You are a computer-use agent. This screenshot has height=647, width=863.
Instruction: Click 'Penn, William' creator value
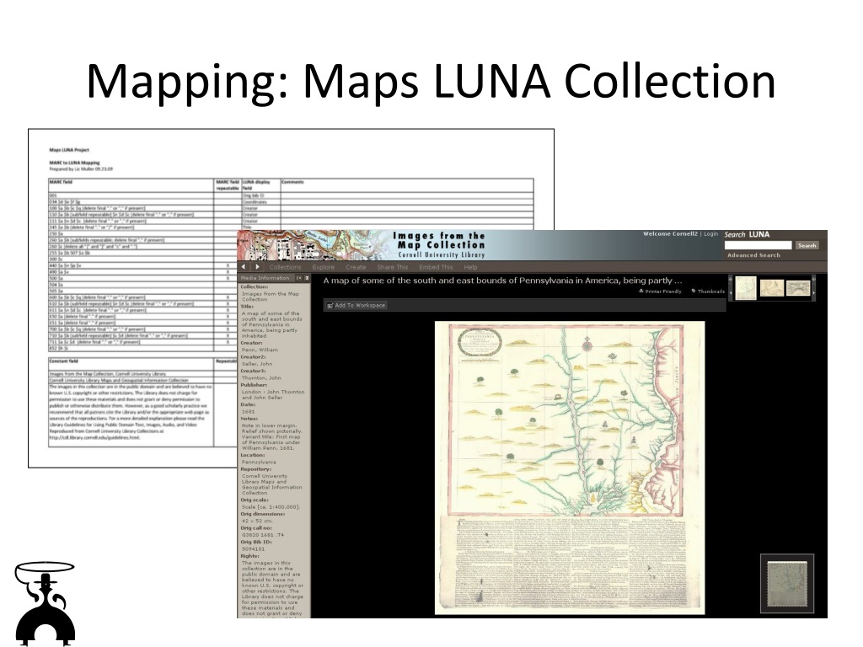(260, 350)
